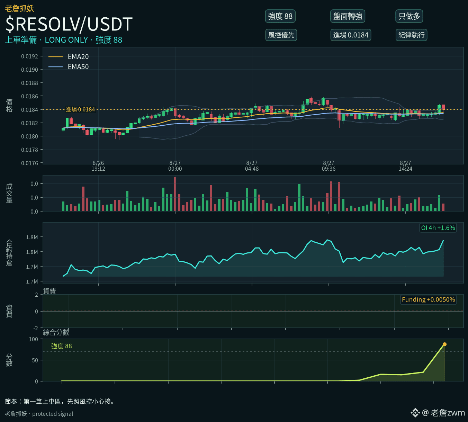Click the EMA20 legend entry
The height and width of the screenshot is (422, 468).
pos(69,56)
